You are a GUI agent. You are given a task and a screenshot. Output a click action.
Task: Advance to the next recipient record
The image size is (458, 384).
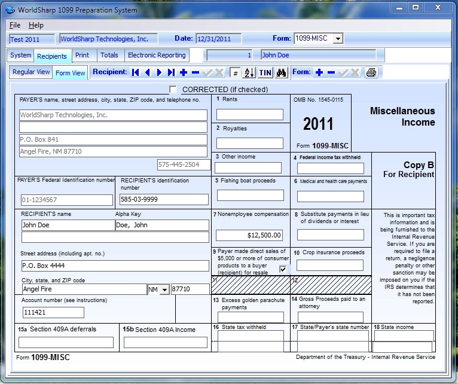(x=159, y=72)
